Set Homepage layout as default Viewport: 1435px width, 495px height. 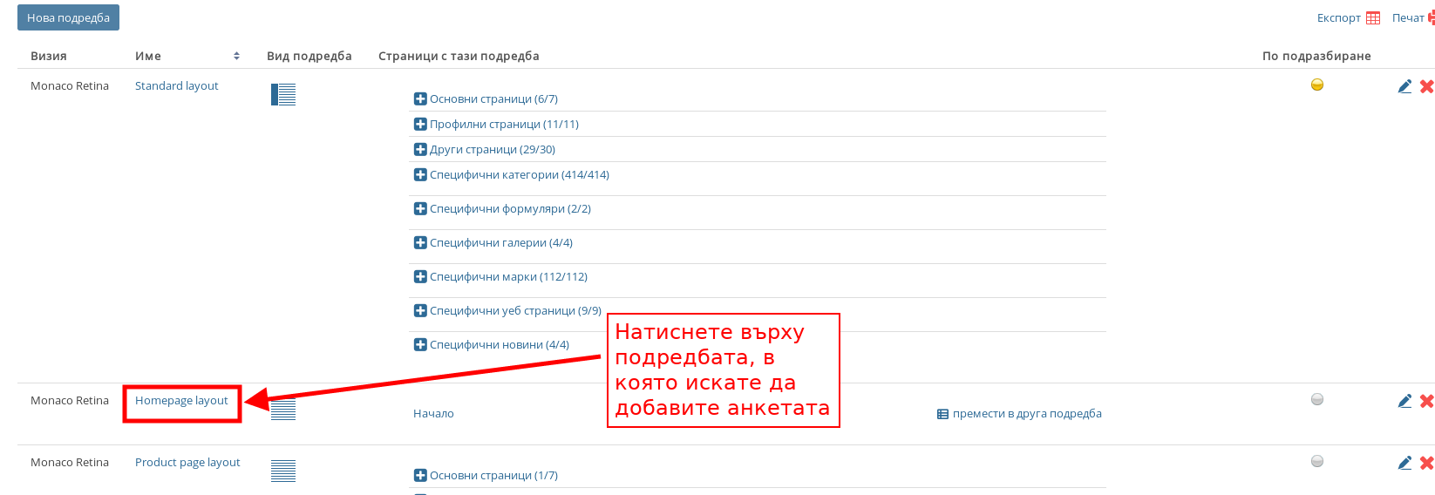pos(1317,399)
